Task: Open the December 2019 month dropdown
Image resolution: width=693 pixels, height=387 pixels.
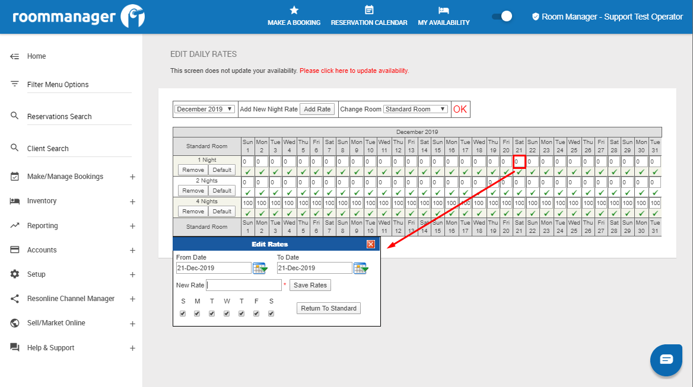Action: click(204, 109)
